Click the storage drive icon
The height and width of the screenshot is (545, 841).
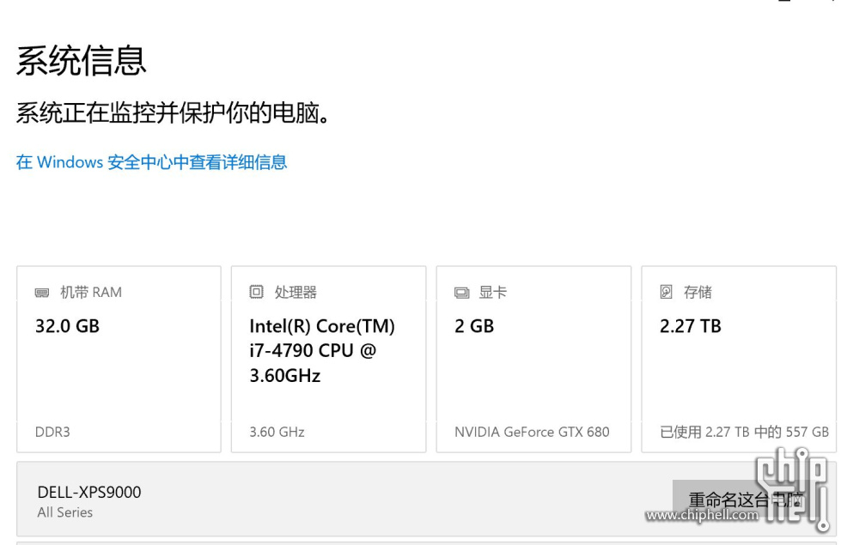tap(667, 292)
